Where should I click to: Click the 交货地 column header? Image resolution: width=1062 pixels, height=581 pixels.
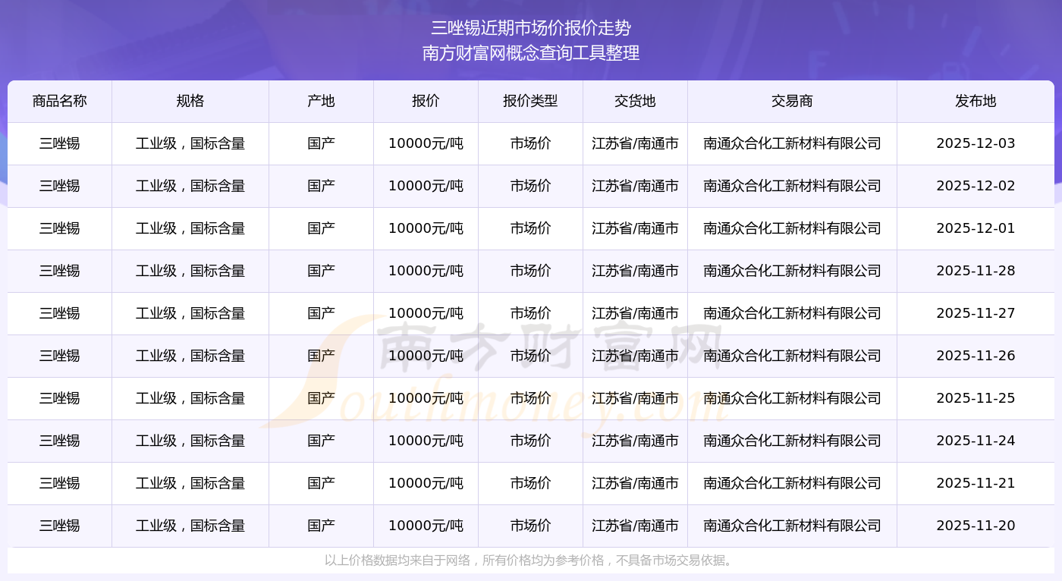pos(636,101)
